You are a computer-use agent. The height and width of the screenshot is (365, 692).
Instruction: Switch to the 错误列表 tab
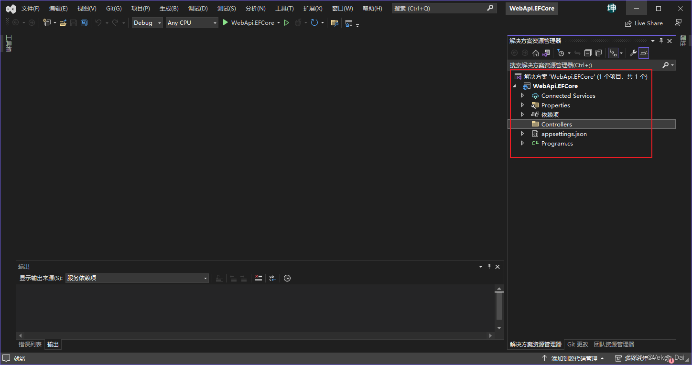point(30,344)
